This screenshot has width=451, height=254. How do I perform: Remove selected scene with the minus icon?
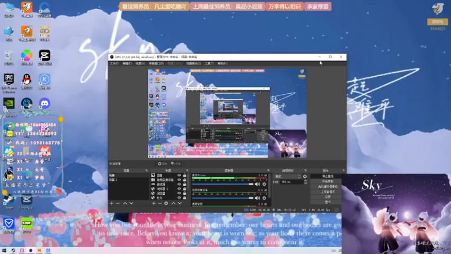point(118,203)
